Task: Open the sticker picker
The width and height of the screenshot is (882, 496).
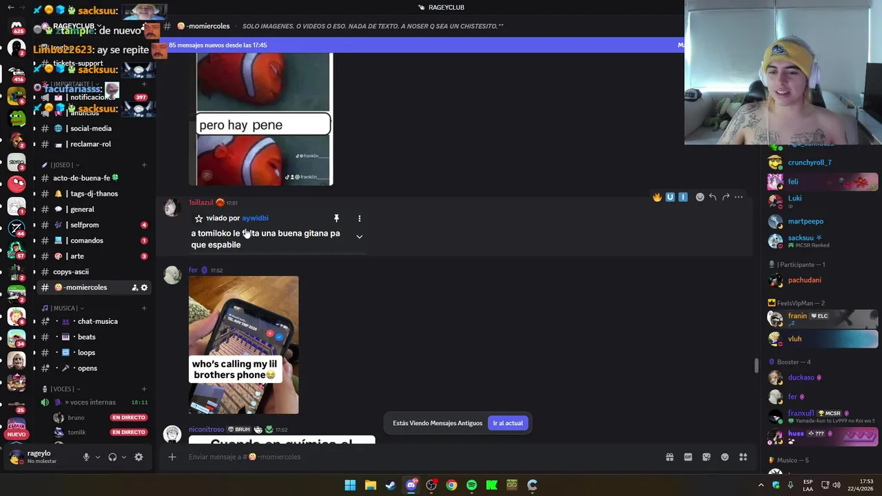Action: click(706, 457)
